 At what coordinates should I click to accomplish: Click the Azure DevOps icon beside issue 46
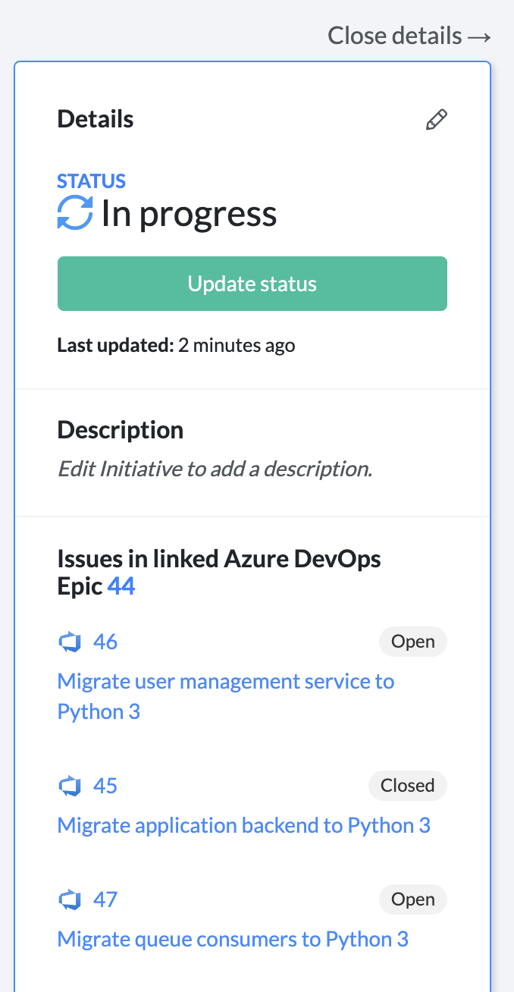click(x=70, y=642)
